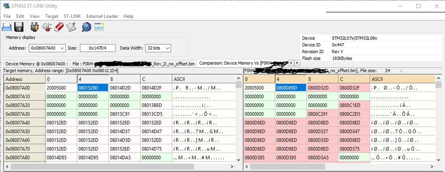Click the right pane horizontal scrollbar
445x172 pixels.
[339, 166]
